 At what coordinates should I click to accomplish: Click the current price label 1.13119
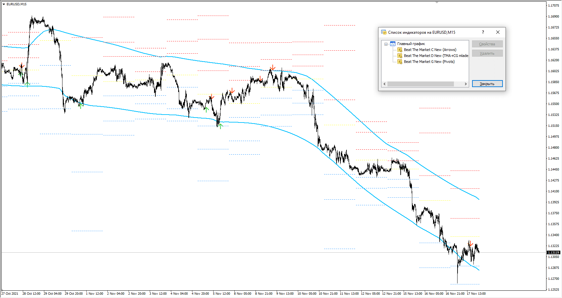click(553, 253)
